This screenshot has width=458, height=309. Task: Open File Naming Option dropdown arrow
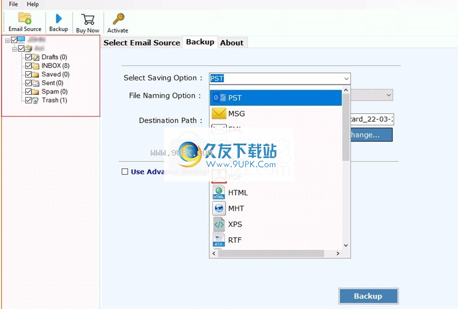(x=388, y=95)
